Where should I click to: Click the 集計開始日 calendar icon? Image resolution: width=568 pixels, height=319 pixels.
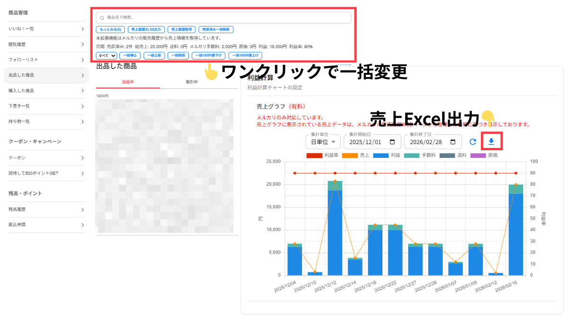(393, 141)
